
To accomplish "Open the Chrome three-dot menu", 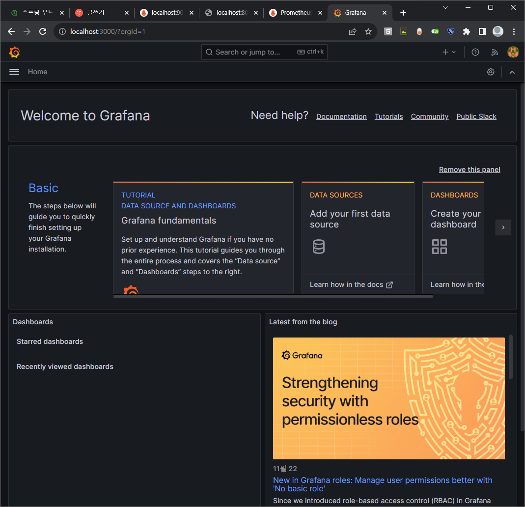I will coord(514,31).
